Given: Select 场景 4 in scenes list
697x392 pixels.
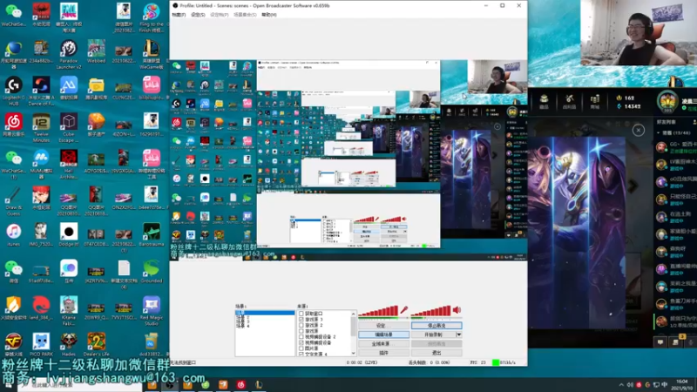Looking at the screenshot, I should click(243, 326).
